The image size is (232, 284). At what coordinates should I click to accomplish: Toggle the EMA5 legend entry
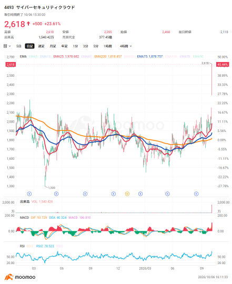pos(33,56)
